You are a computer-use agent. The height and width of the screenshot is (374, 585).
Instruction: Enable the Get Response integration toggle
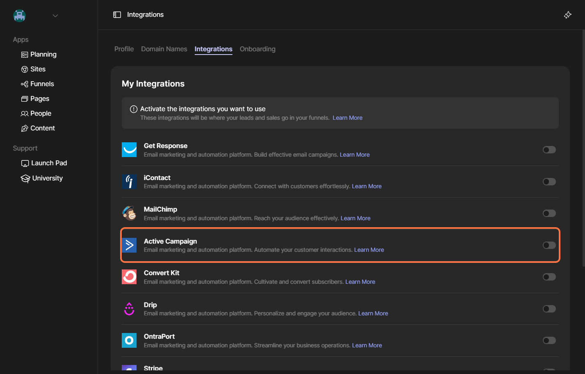coord(549,150)
